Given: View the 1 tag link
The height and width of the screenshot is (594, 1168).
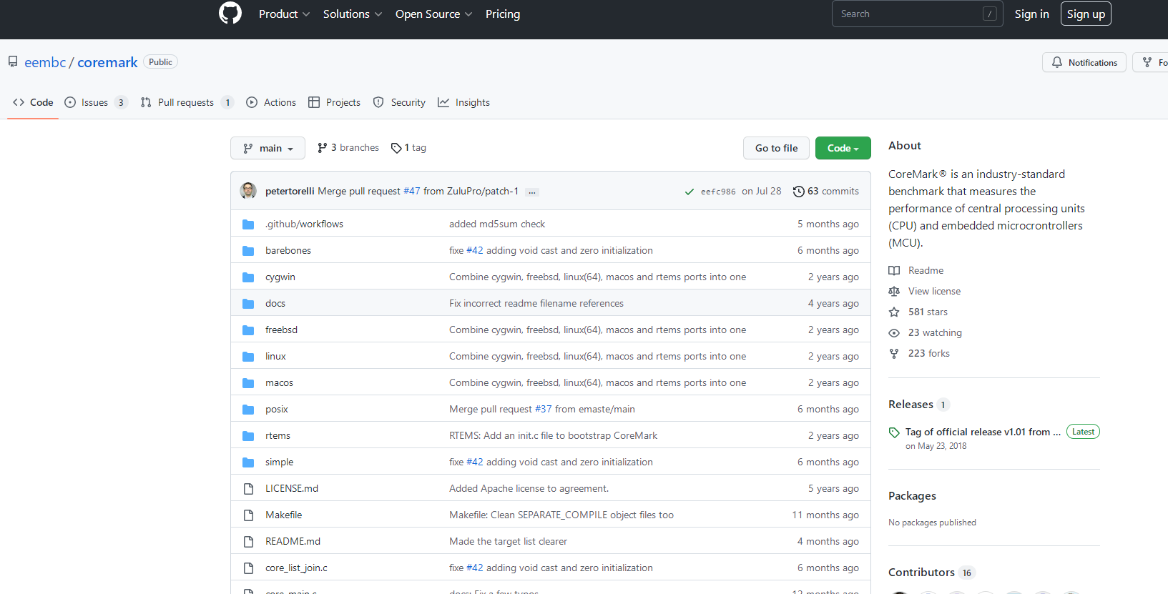Looking at the screenshot, I should pyautogui.click(x=408, y=147).
